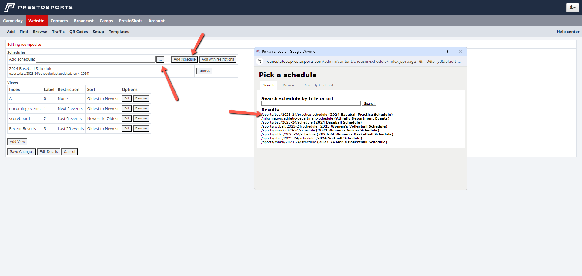582x276 pixels.
Task: Remove the 2024 Baseball Schedule
Action: tap(204, 71)
